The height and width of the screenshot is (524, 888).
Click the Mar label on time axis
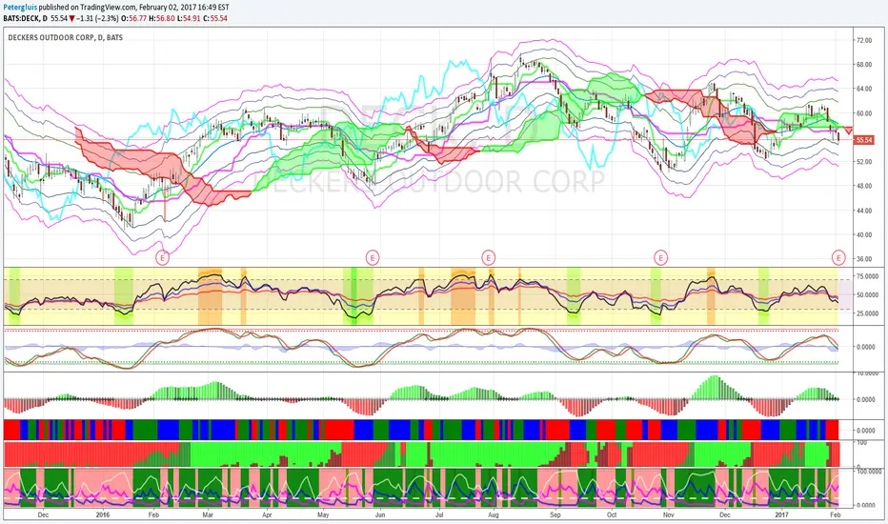[x=208, y=514]
